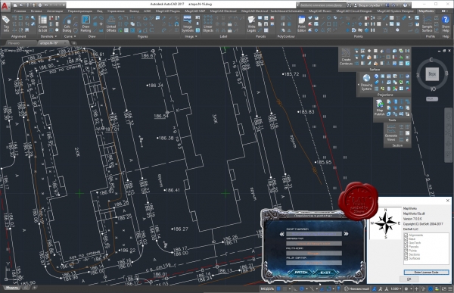
Task: Click Generate Views in Section panel
Action: 391,133
